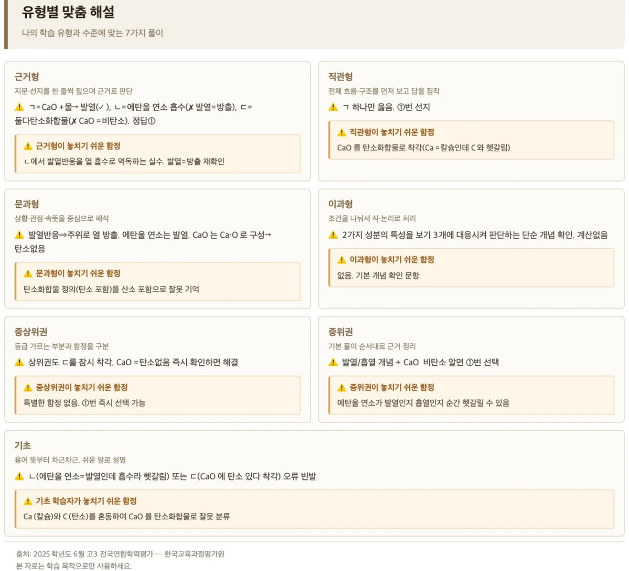The height and width of the screenshot is (571, 629).
Task: Click '조건을 나눠서 식·논리로 처리' description
Action: tap(372, 218)
